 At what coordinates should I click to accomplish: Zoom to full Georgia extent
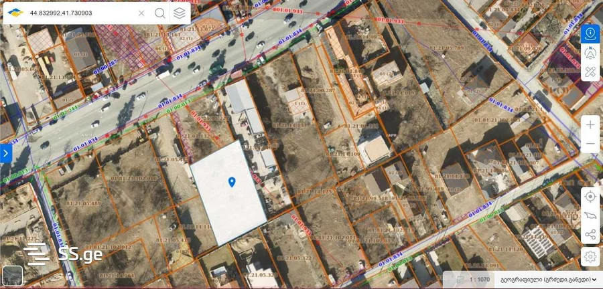590,215
